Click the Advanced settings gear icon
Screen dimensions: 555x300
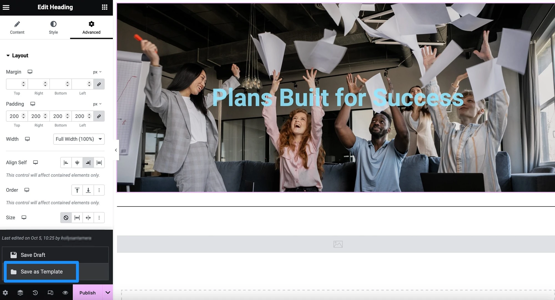pyautogui.click(x=91, y=24)
